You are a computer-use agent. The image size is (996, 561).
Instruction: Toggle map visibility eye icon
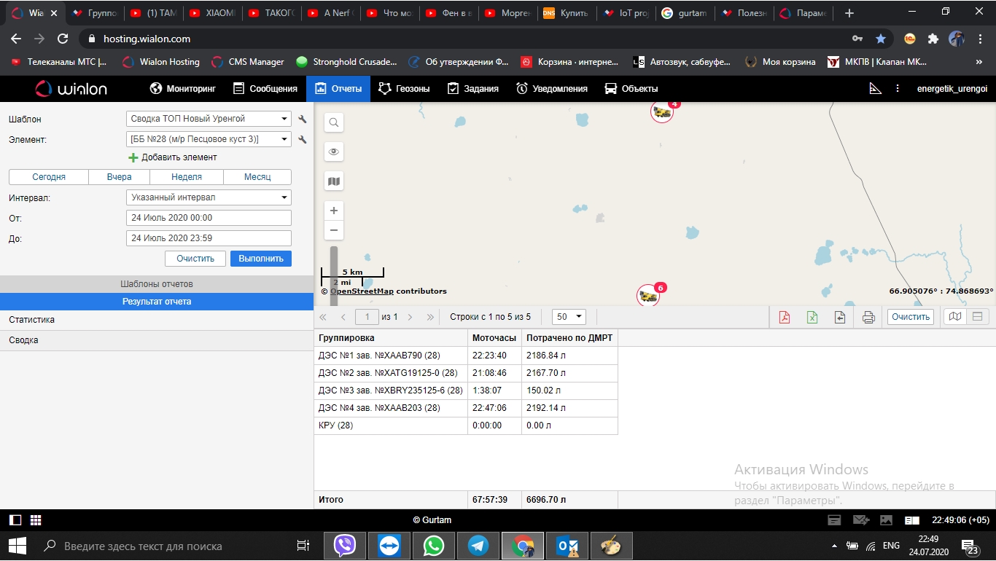tap(334, 152)
